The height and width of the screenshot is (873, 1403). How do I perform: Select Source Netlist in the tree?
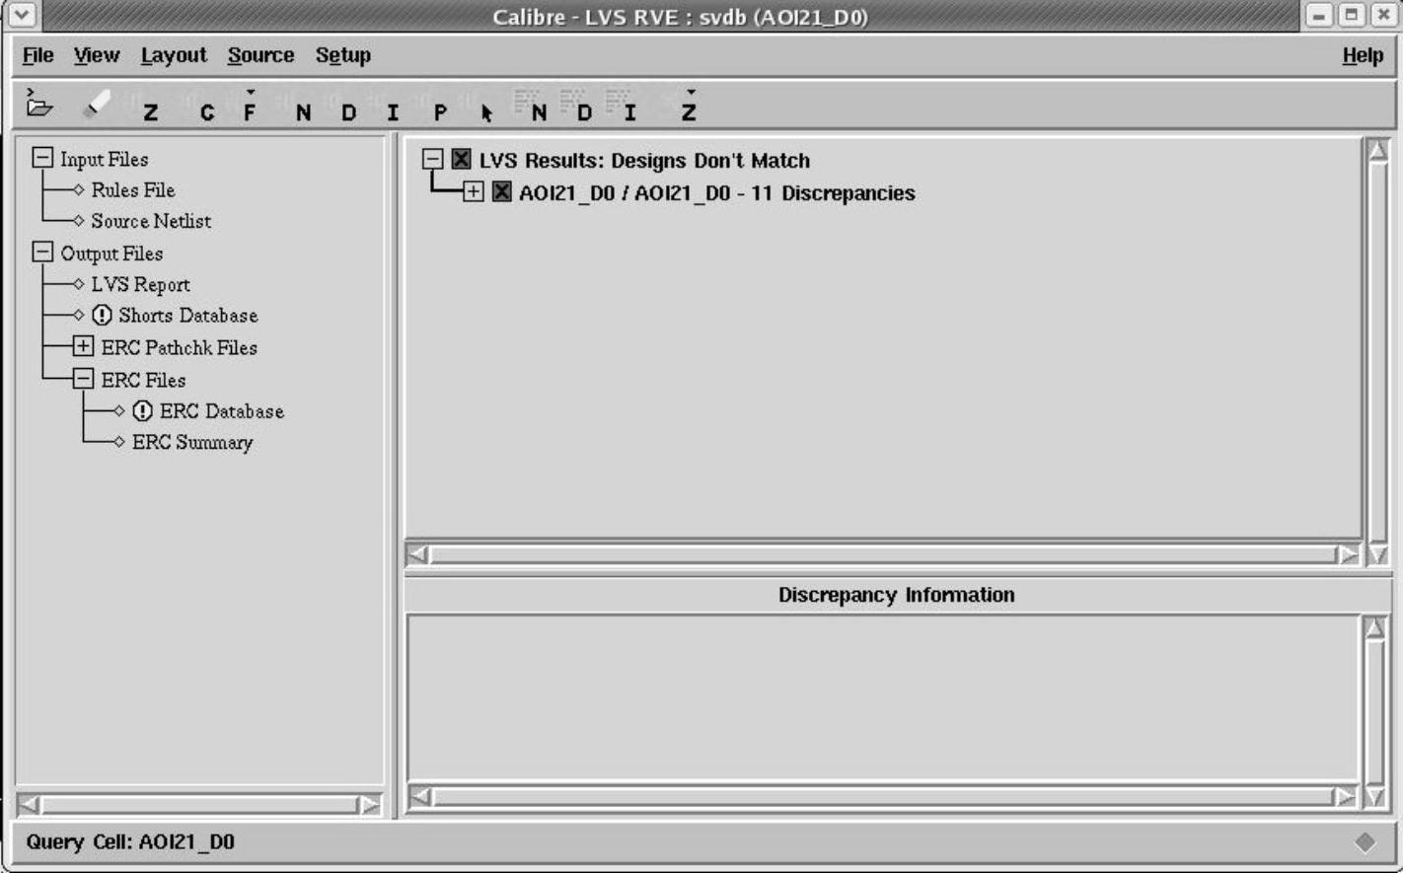tap(151, 221)
